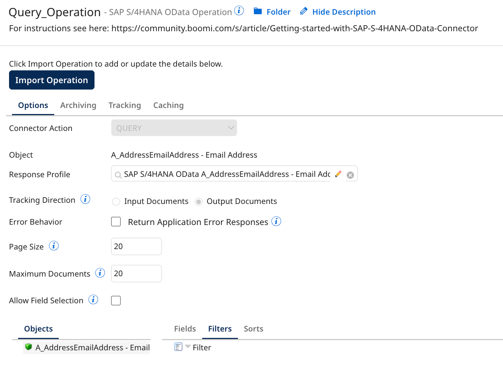Screen dimensions: 503x368
Task: Click inside the Maximum Documents input field
Action: (136, 273)
